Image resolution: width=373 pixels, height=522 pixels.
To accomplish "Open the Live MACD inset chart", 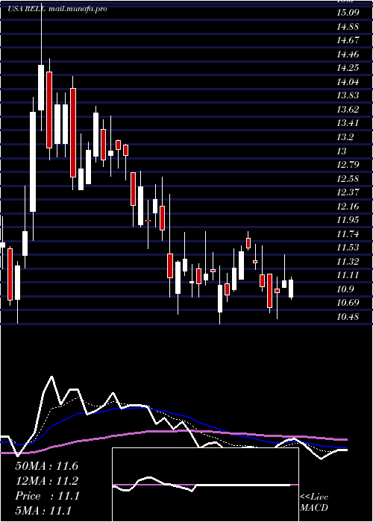I will point(205,485).
